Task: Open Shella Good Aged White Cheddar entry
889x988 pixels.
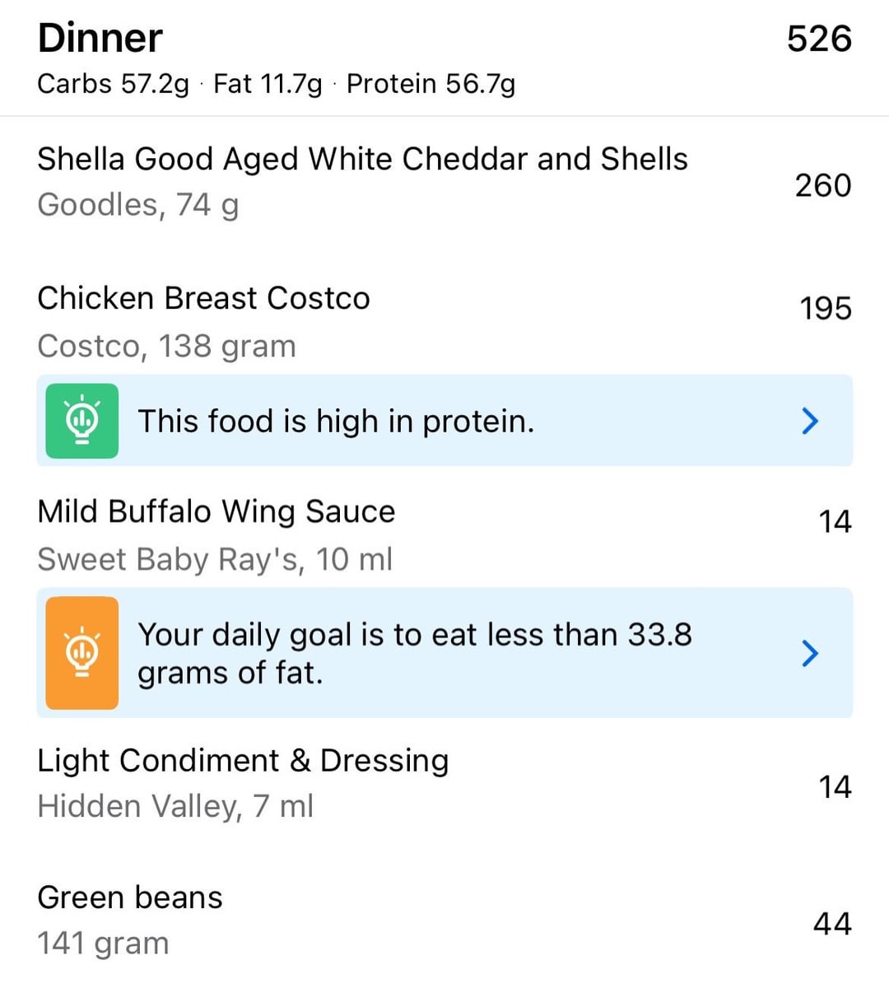Action: pos(444,184)
